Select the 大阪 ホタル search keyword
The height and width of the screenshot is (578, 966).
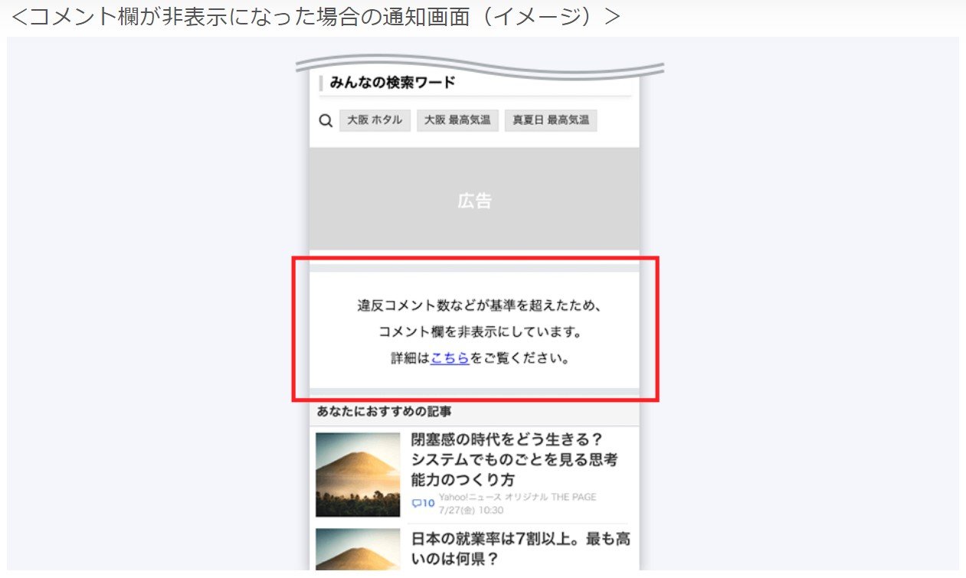375,120
